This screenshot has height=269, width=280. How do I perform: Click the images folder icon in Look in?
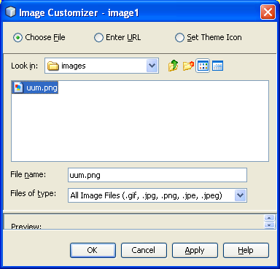52,66
